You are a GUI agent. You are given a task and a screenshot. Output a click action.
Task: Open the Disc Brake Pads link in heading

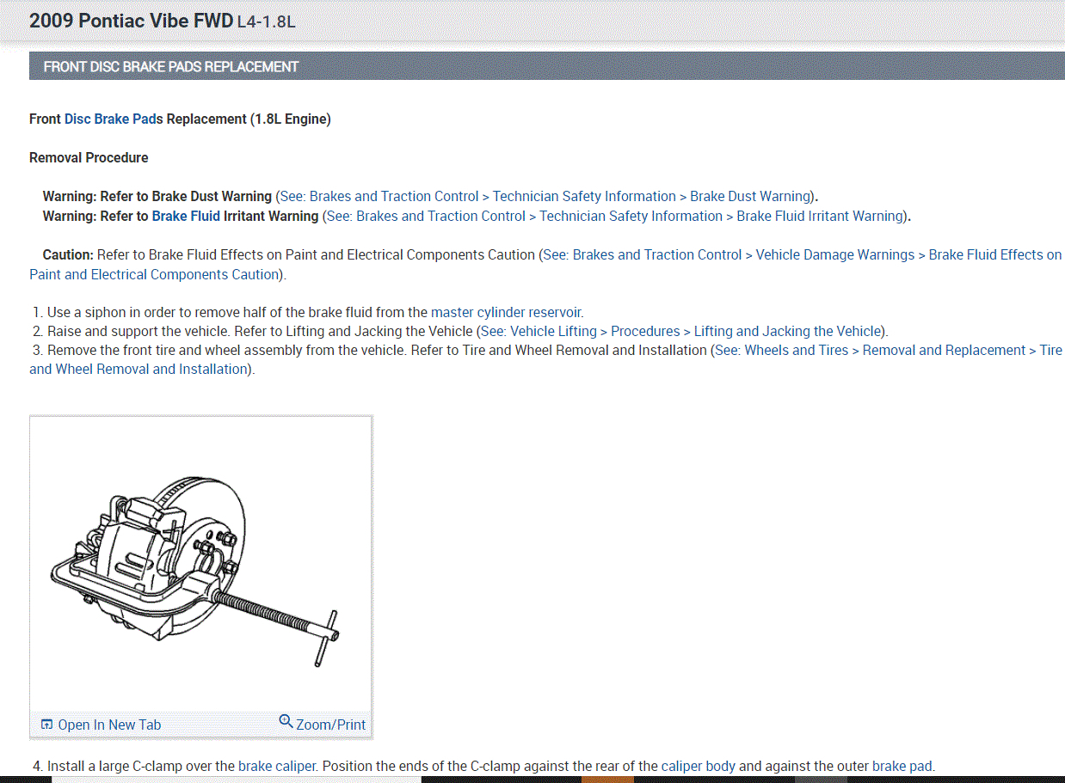click(114, 119)
